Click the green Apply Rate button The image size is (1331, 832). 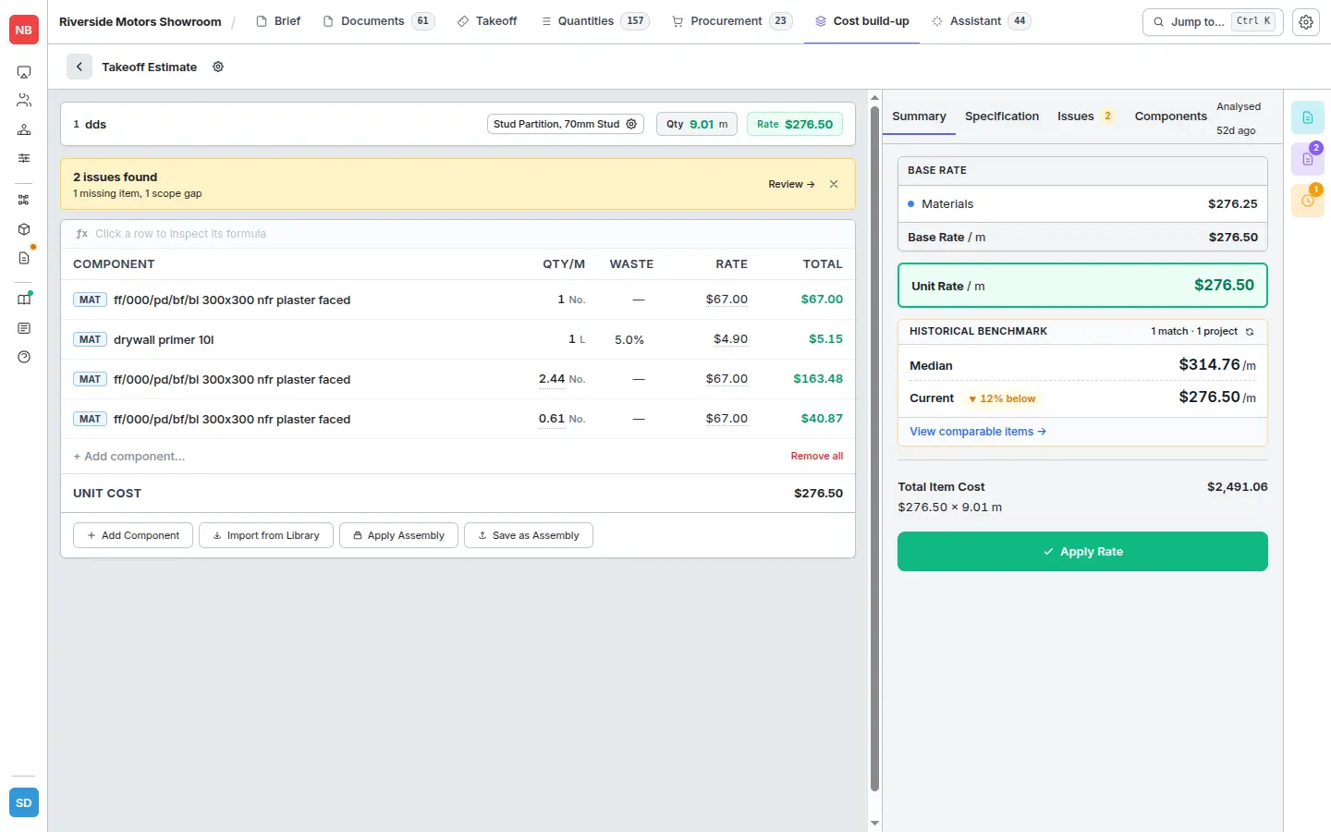click(x=1082, y=552)
